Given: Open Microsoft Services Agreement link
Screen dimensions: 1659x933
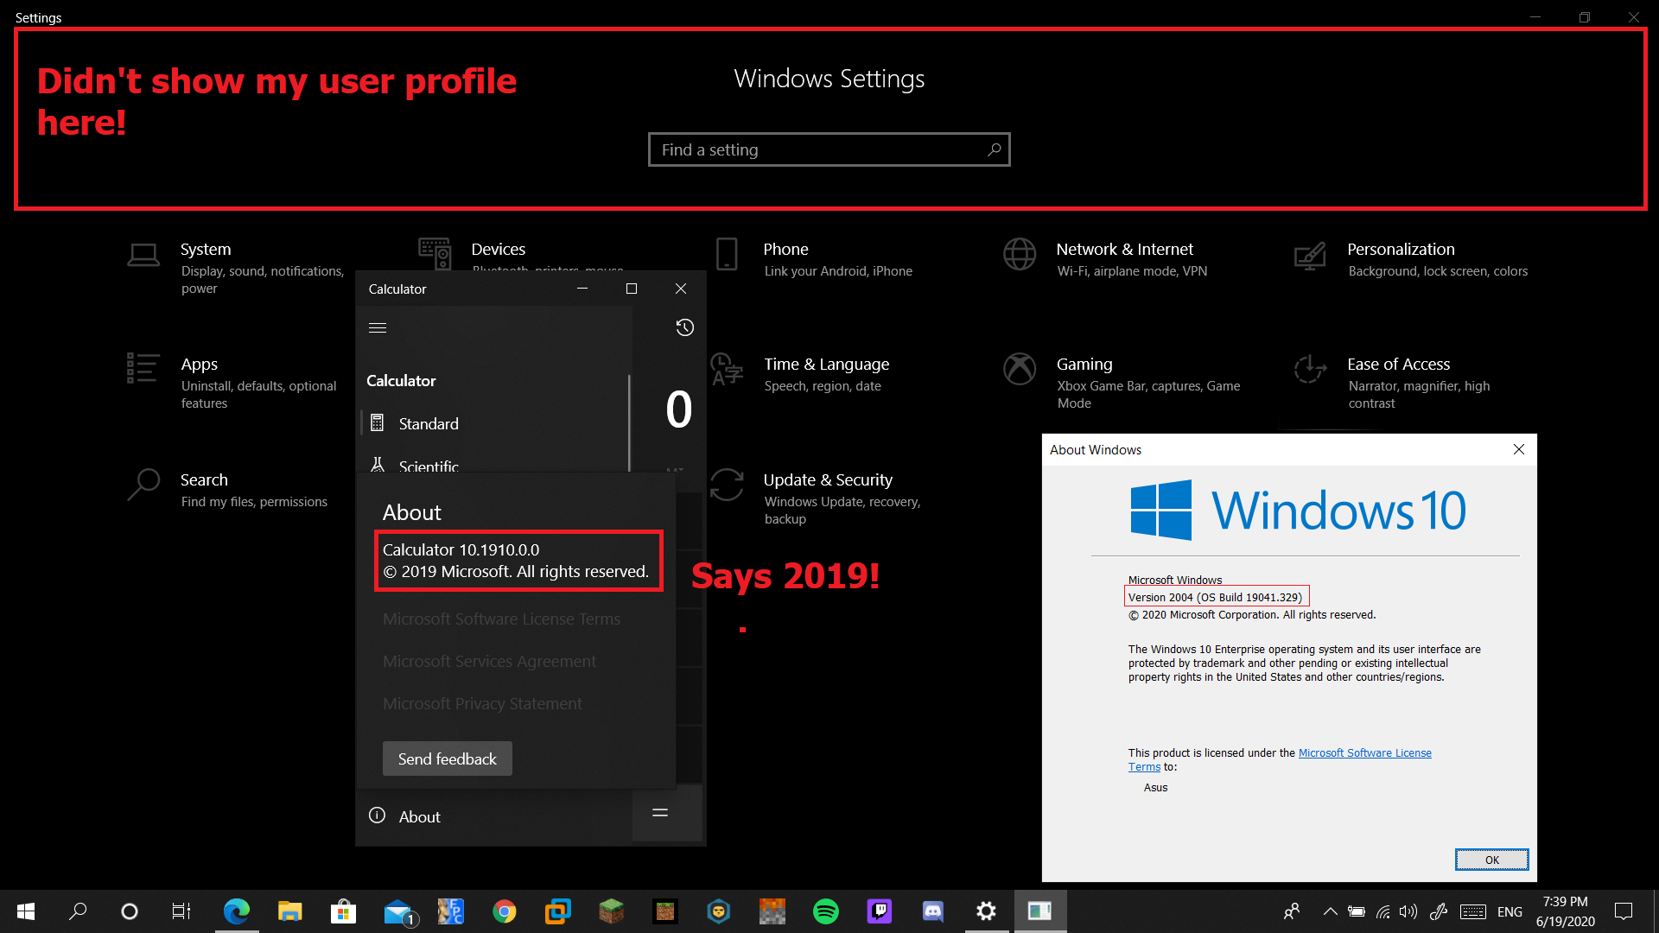Looking at the screenshot, I should pyautogui.click(x=489, y=661).
